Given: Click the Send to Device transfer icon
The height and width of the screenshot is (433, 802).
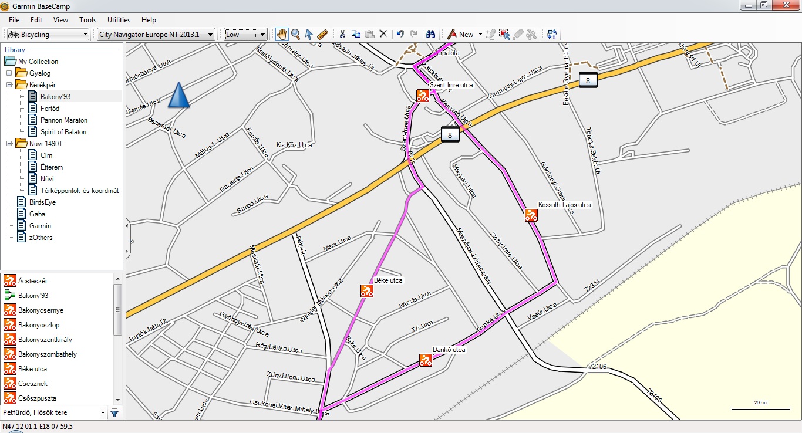Looking at the screenshot, I should click(552, 35).
